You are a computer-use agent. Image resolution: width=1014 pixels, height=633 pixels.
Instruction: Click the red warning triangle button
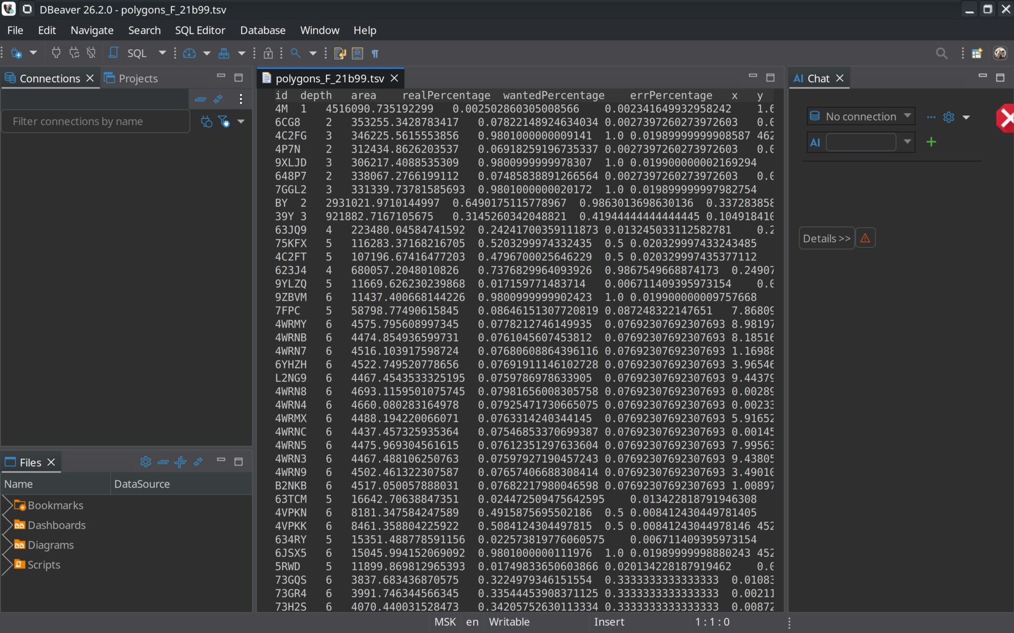pyautogui.click(x=865, y=238)
